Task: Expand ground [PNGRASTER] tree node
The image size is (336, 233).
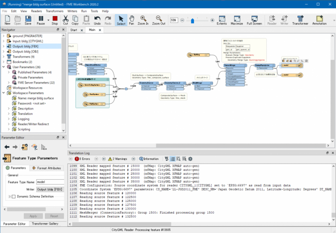Action: [3, 36]
